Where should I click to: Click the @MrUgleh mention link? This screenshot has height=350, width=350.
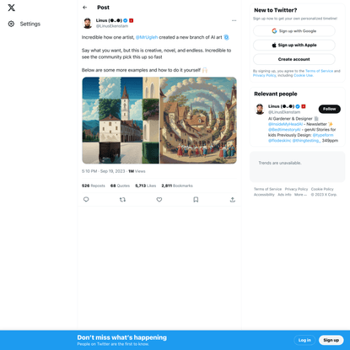pyautogui.click(x=147, y=37)
